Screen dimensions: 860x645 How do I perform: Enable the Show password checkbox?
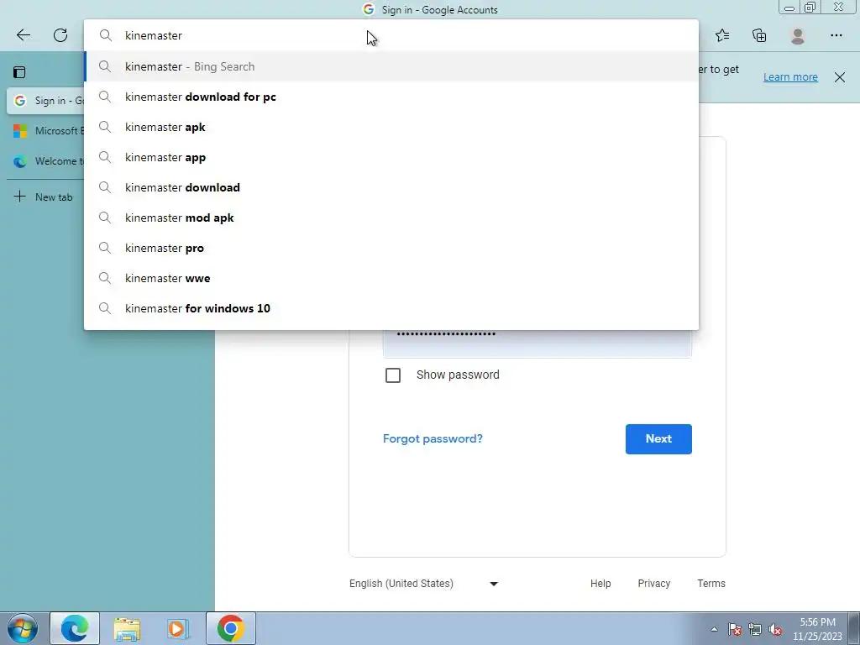pyautogui.click(x=393, y=375)
